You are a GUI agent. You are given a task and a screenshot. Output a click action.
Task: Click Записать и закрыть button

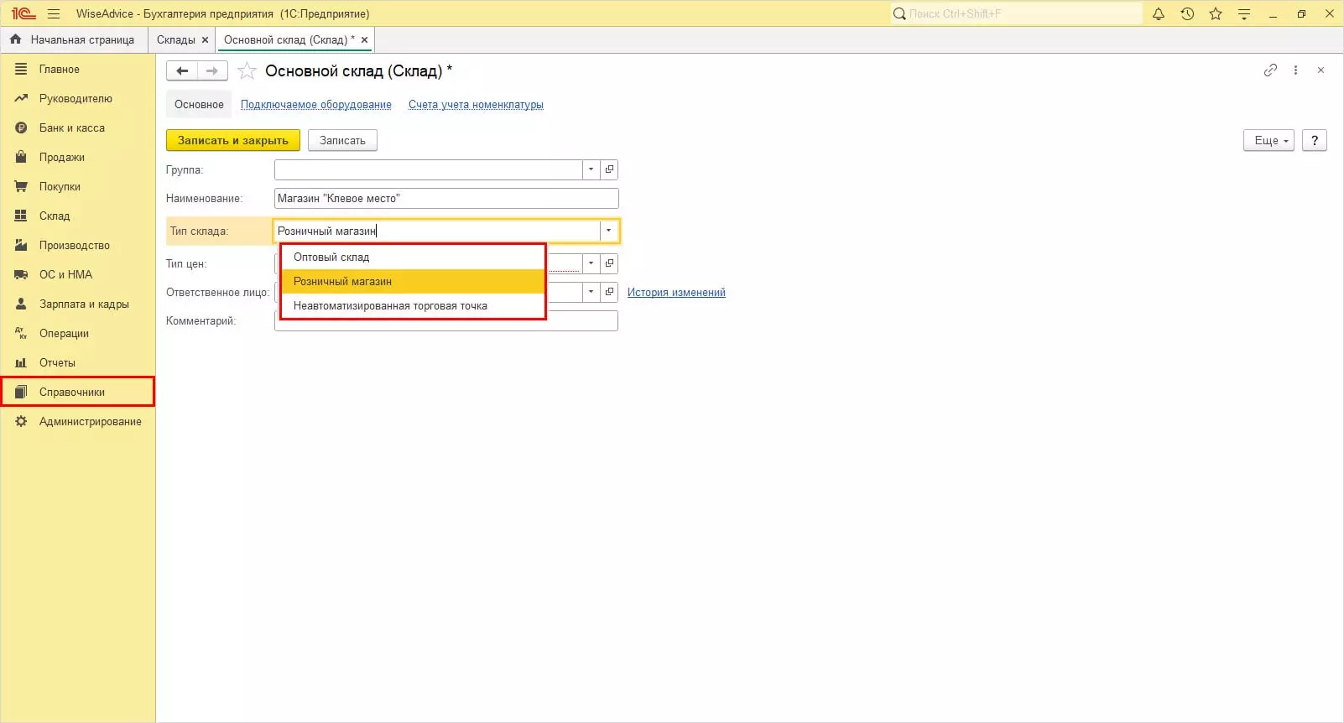(x=233, y=140)
